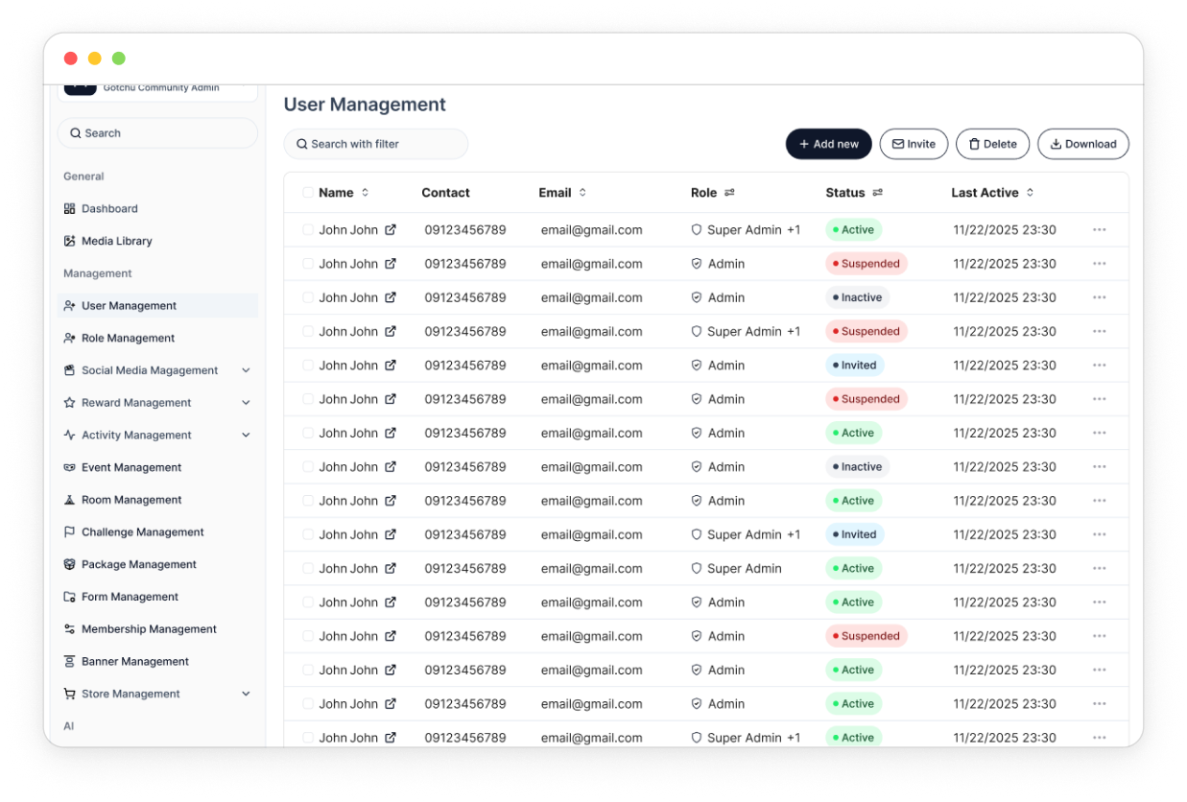Select the third user row checkbox
Image resolution: width=1187 pixels, height=802 pixels.
(x=307, y=297)
